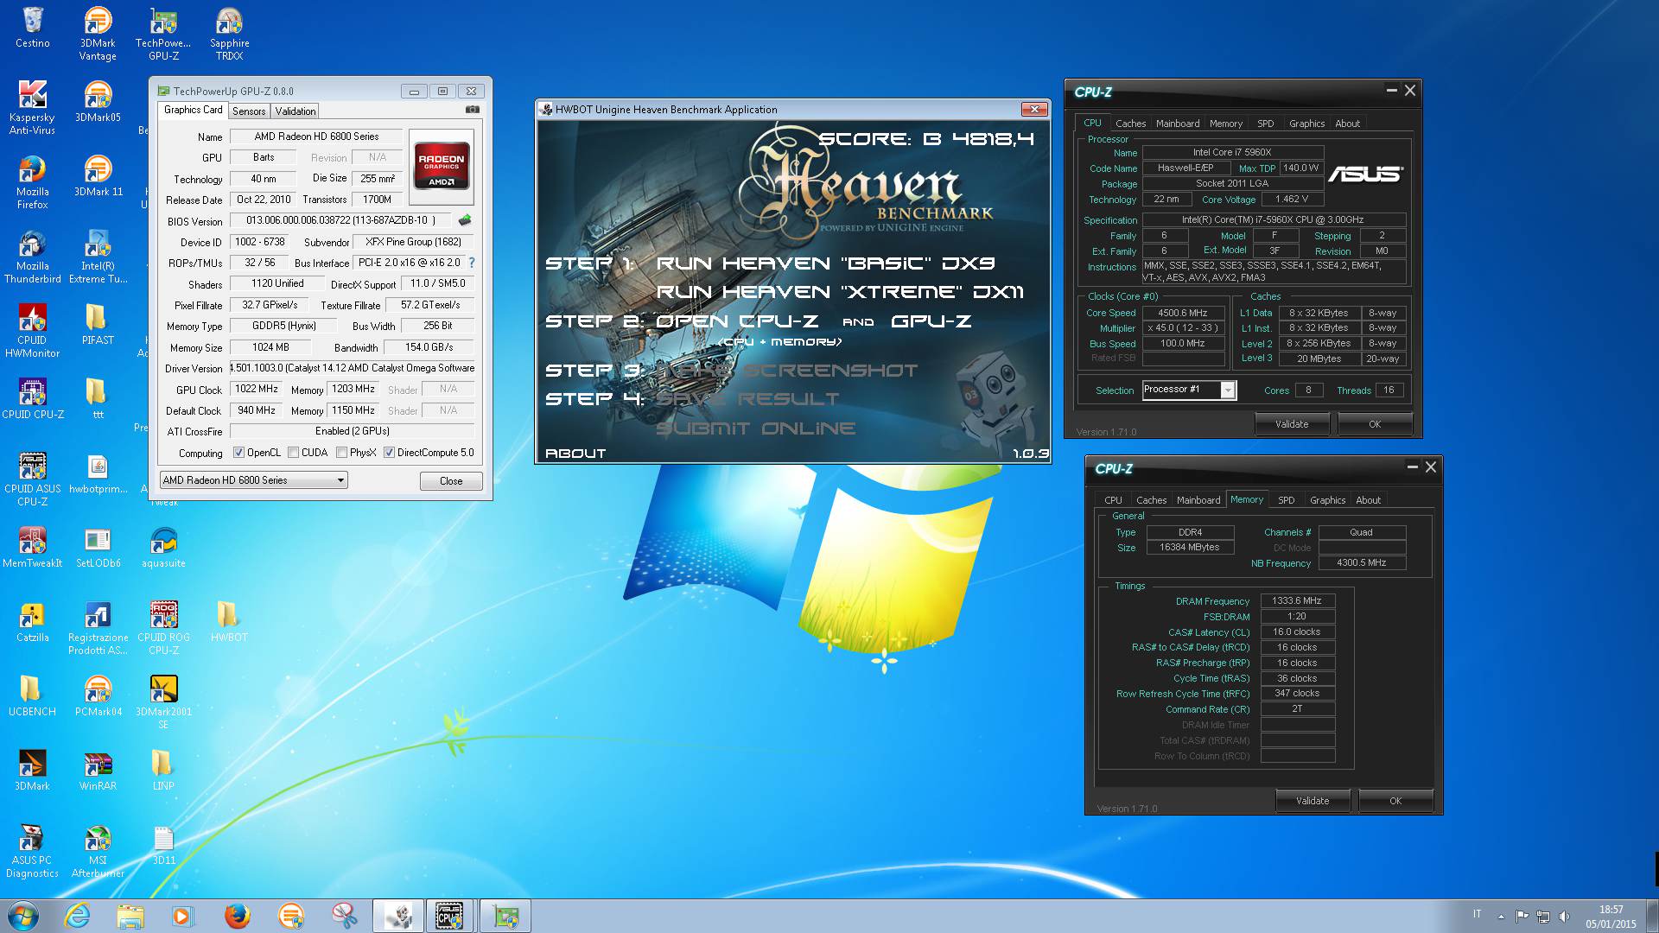The image size is (1659, 933).
Task: Click ABOUT in the Heaven benchmark window
Action: click(575, 453)
